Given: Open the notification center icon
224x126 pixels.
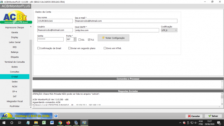Looking at the screenshot, I should coord(219,123).
